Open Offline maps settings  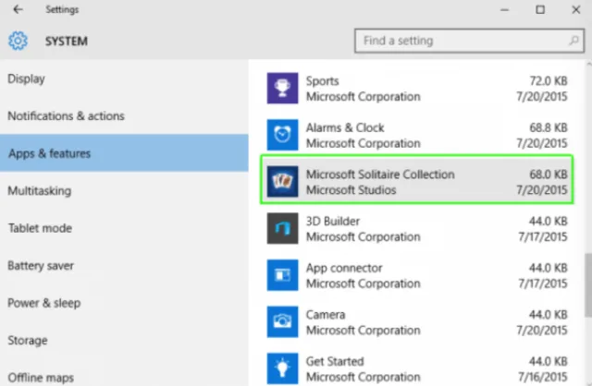point(41,378)
